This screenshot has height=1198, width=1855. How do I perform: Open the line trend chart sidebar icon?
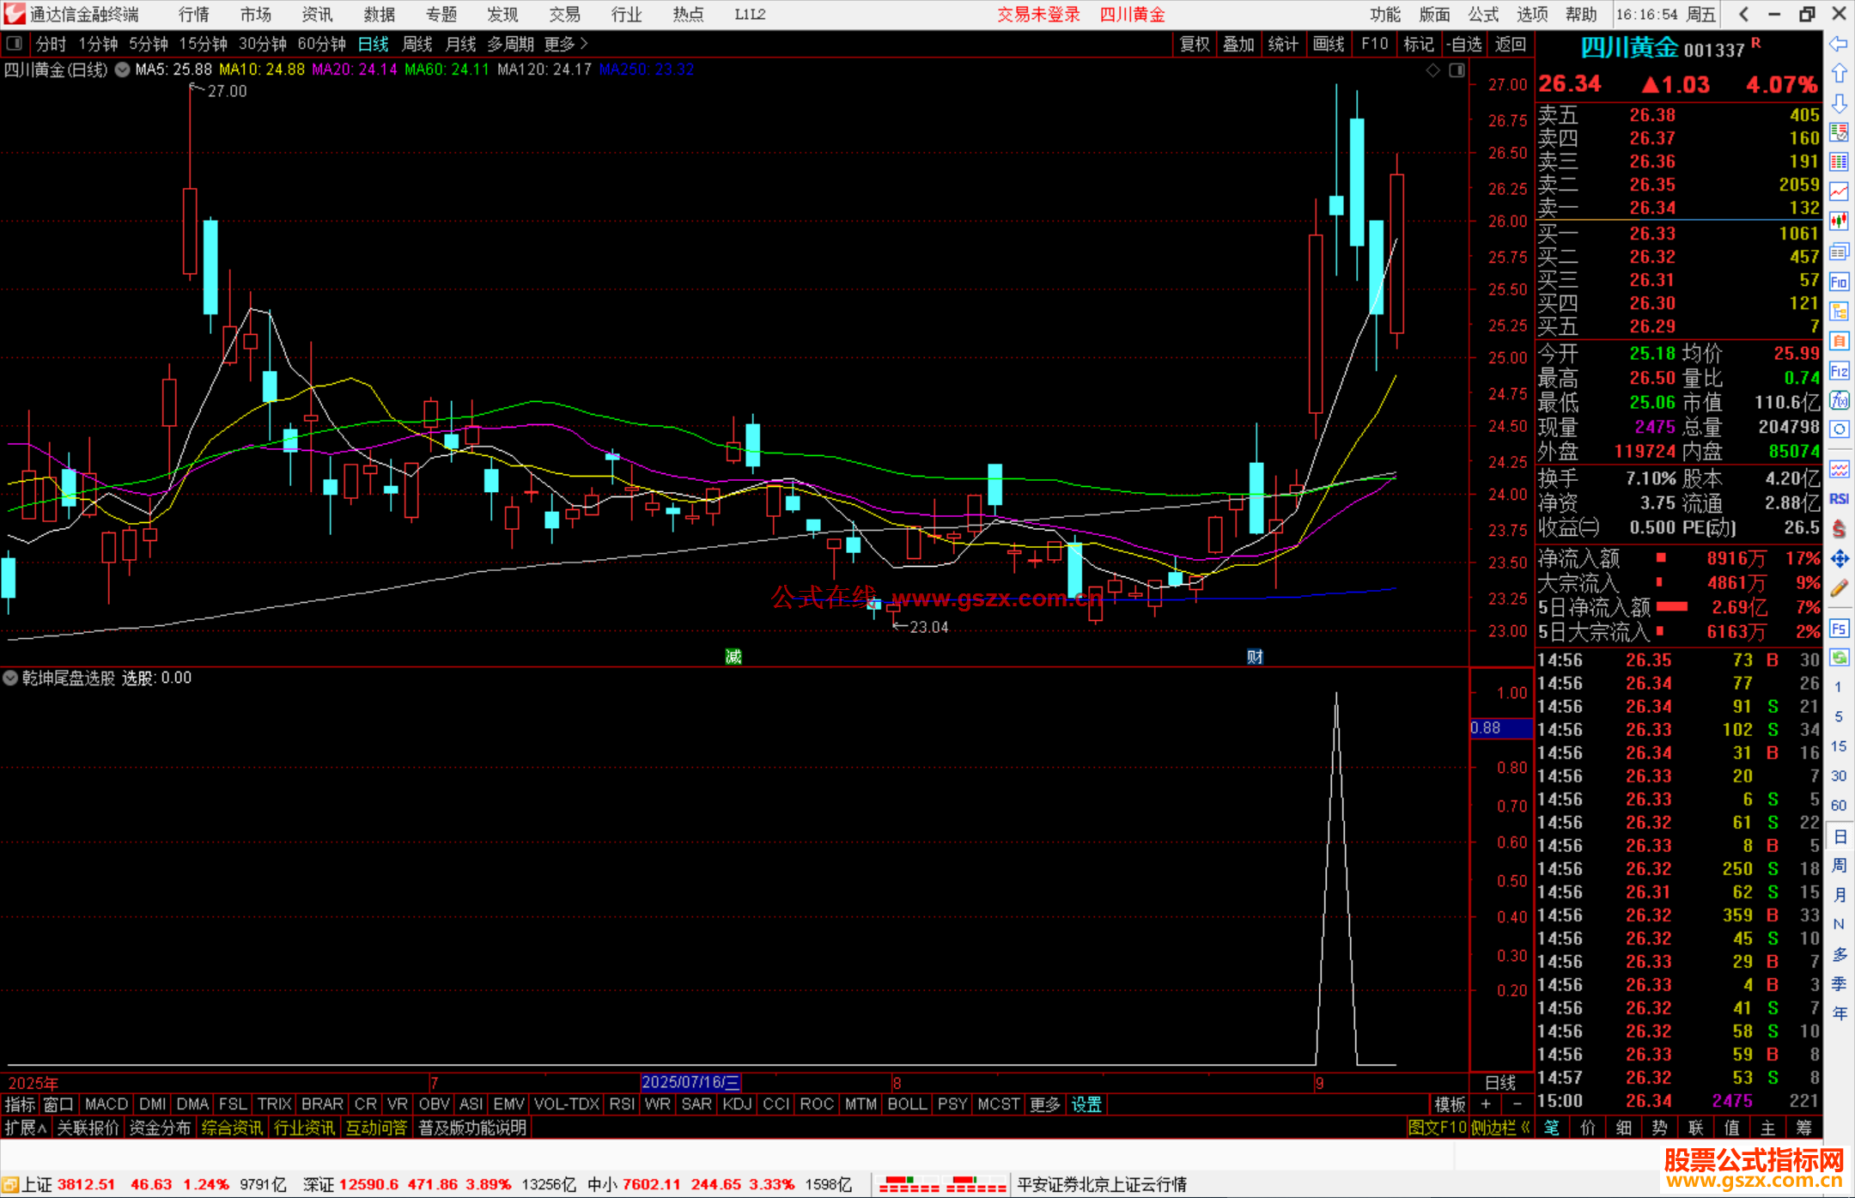tap(1839, 192)
